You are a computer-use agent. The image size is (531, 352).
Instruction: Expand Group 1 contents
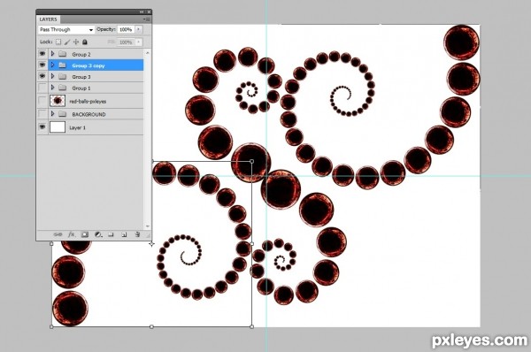52,88
